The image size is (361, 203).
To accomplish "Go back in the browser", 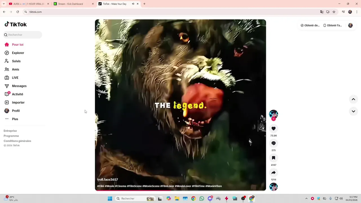I will click(x=4, y=12).
